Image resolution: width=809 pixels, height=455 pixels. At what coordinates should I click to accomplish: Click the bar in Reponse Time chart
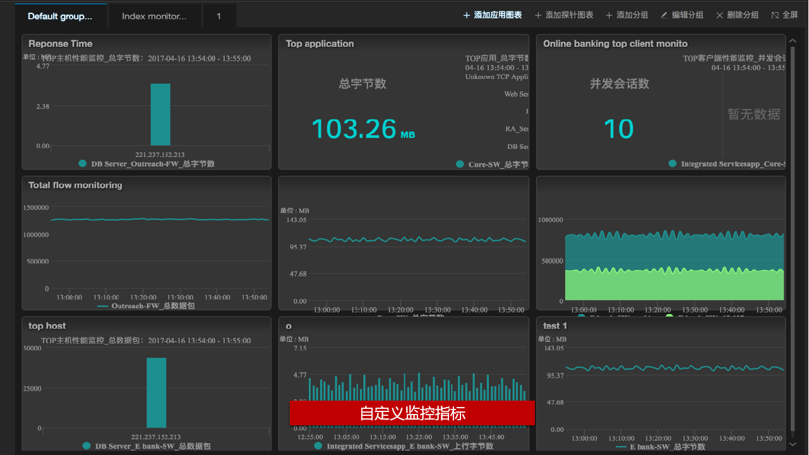tap(160, 114)
